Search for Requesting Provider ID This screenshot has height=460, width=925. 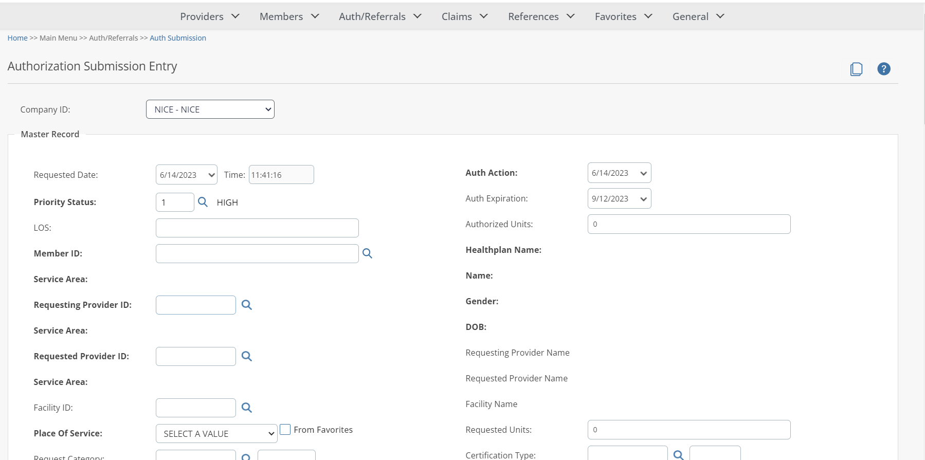(247, 305)
